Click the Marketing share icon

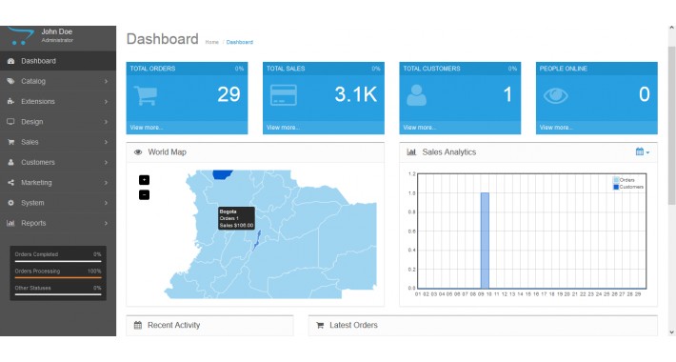point(10,183)
